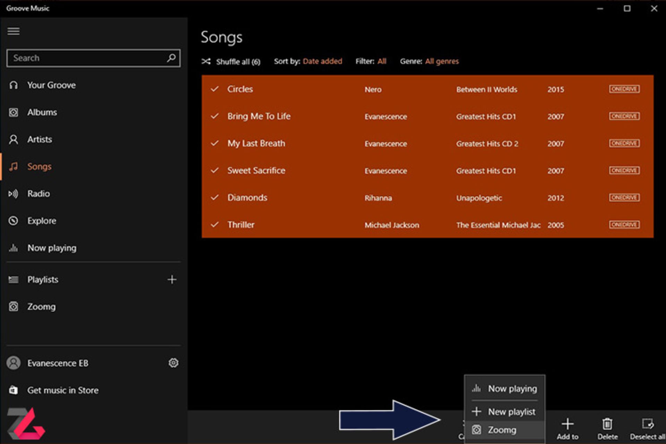Viewport: 666px width, 444px height.
Task: Open the hamburger navigation menu
Action: (x=14, y=31)
